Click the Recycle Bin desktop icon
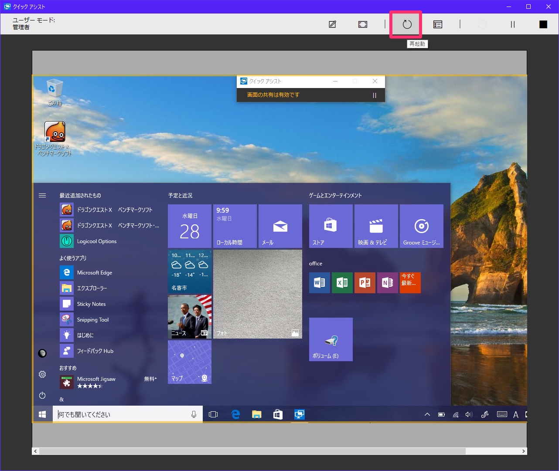 55,92
